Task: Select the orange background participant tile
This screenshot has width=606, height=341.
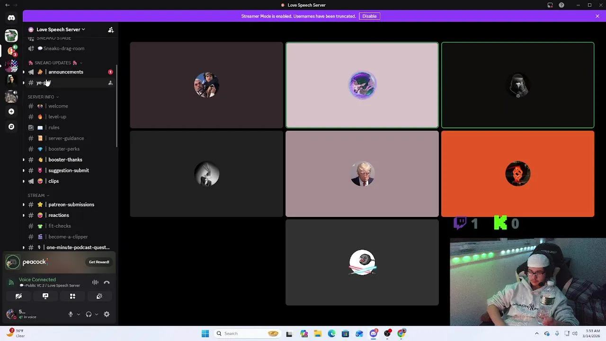Action: point(517,174)
